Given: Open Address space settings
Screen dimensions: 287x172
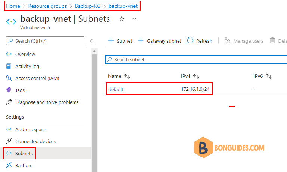Looking at the screenshot, I should tap(31, 129).
